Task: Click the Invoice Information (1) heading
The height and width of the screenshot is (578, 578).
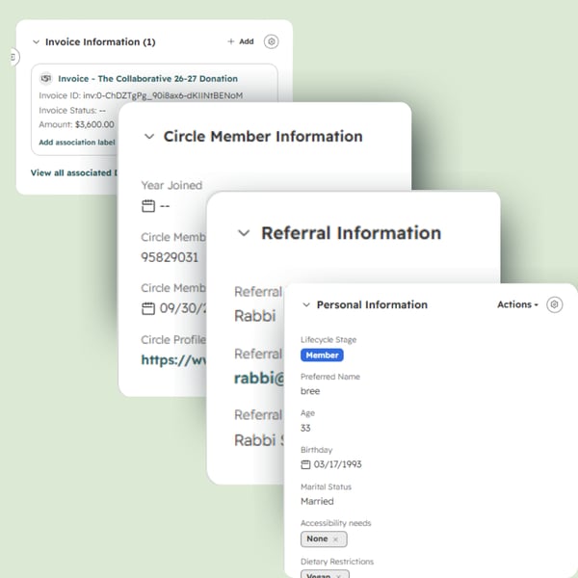Action: [100, 42]
